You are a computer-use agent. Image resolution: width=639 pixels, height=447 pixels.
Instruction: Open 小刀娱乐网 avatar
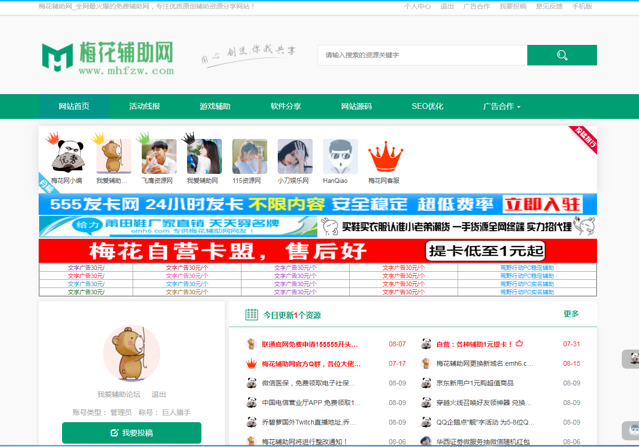coord(295,156)
